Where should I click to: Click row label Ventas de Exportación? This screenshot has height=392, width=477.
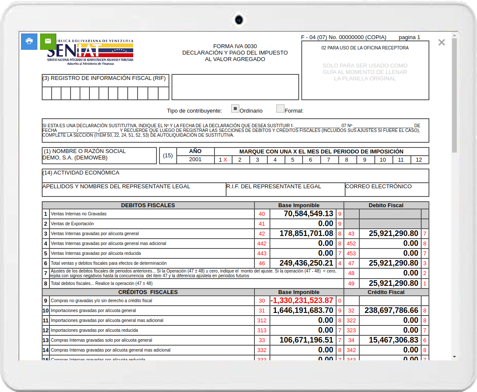72,224
